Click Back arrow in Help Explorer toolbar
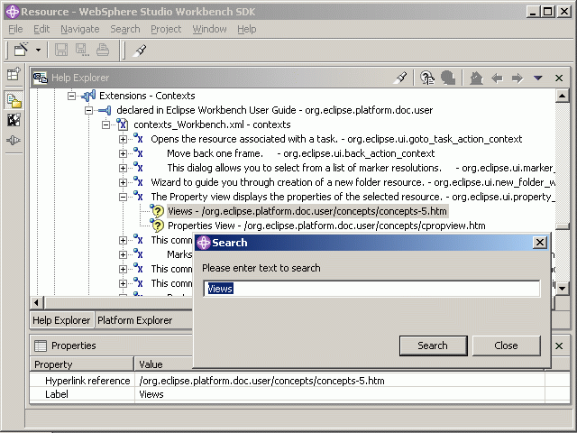This screenshot has width=577, height=433. (497, 78)
